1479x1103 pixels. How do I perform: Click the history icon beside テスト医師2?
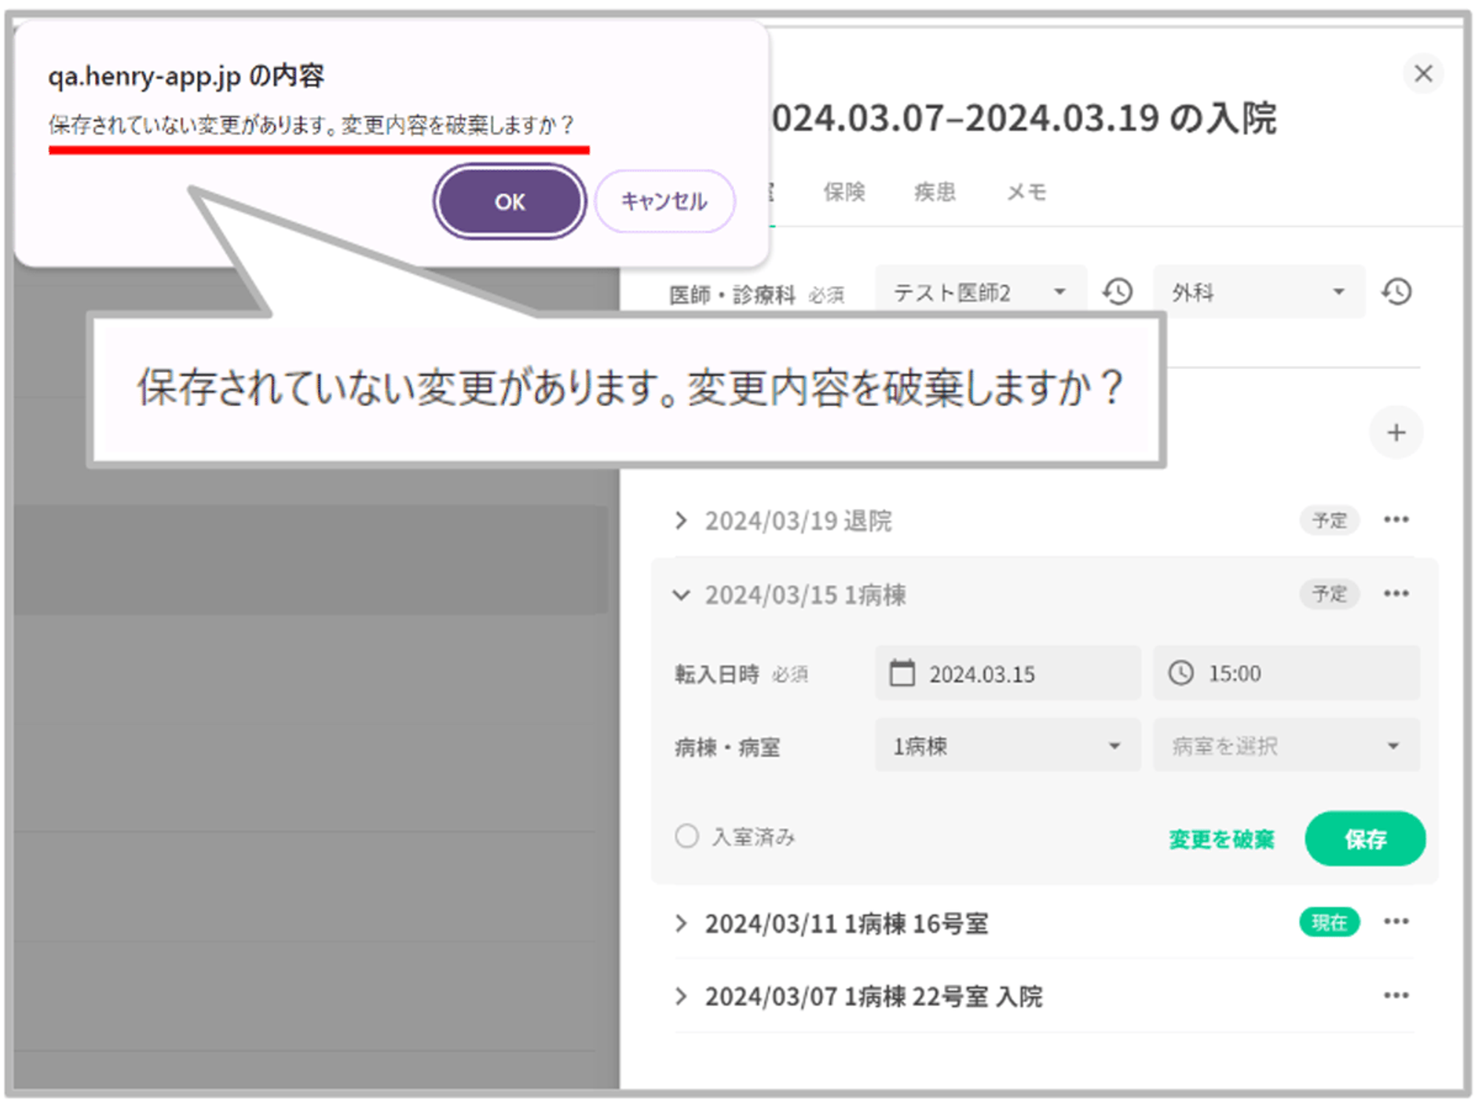click(1117, 292)
